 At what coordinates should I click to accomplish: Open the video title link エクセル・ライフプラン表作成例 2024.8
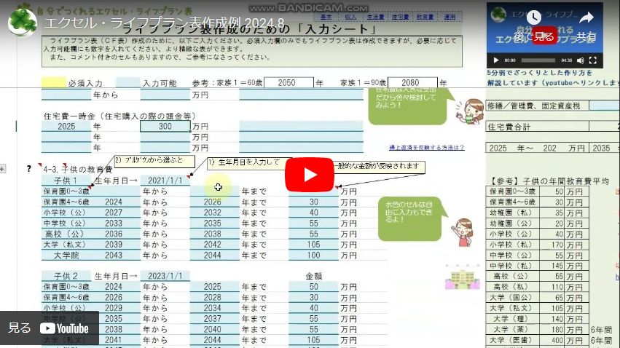pos(164,23)
